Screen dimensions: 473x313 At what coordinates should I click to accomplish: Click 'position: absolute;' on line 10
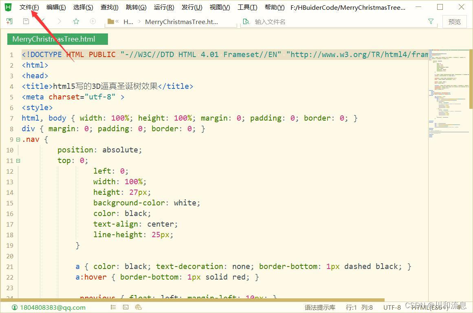coord(99,150)
